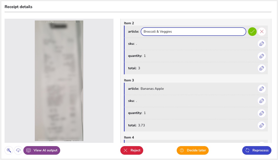This screenshot has width=278, height=160.
Task: Zoom in on receipt with magnifier icon
Action: click(x=9, y=150)
